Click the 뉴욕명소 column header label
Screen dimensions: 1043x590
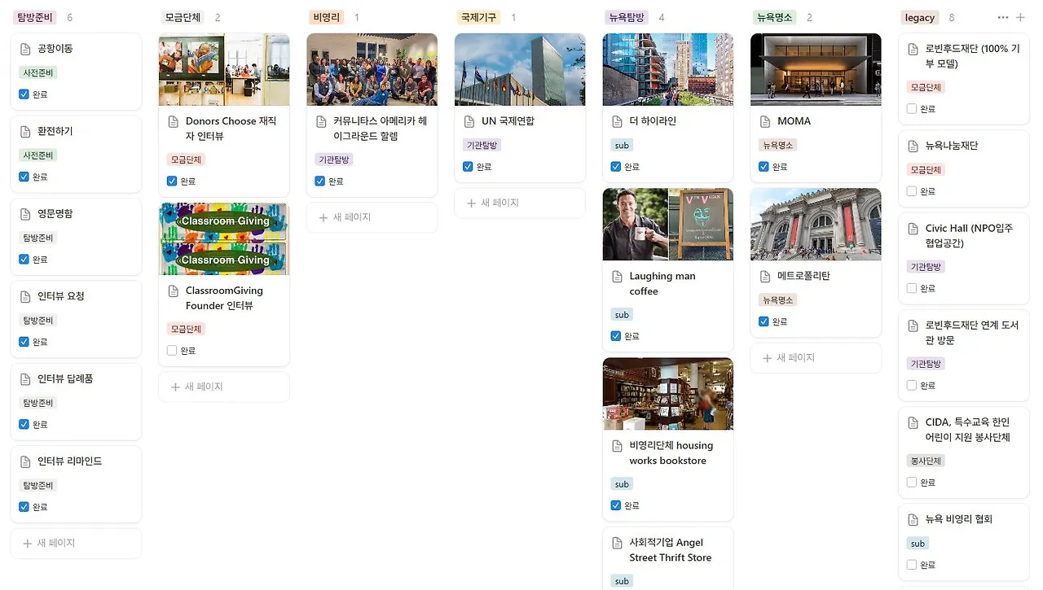[775, 17]
